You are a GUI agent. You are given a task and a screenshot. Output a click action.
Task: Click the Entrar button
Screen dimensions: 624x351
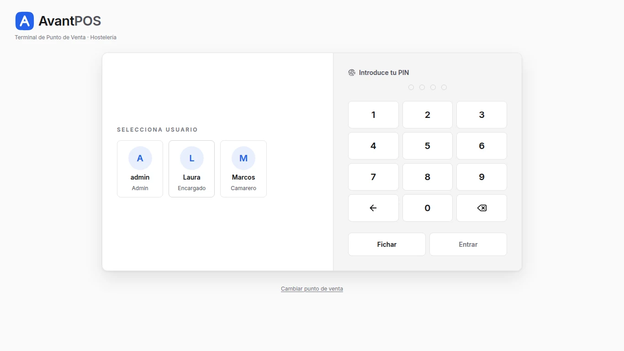468,245
